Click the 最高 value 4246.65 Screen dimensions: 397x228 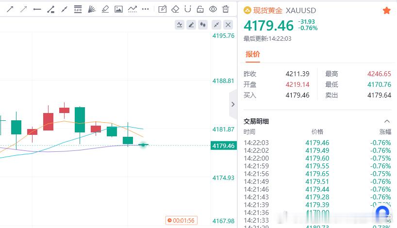pyautogui.click(x=379, y=74)
